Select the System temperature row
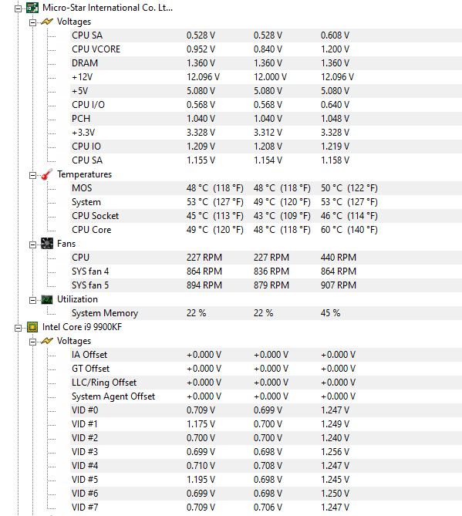The width and height of the screenshot is (462, 516). (x=266, y=202)
